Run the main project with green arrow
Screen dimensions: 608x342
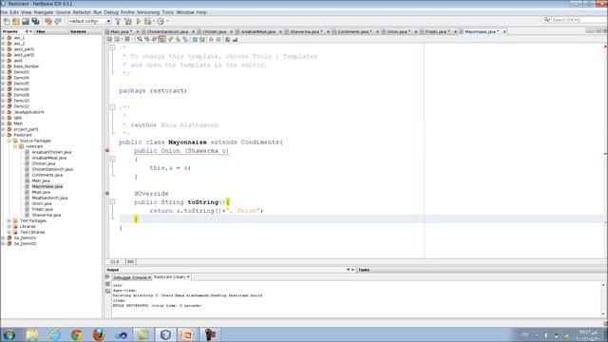click(138, 21)
